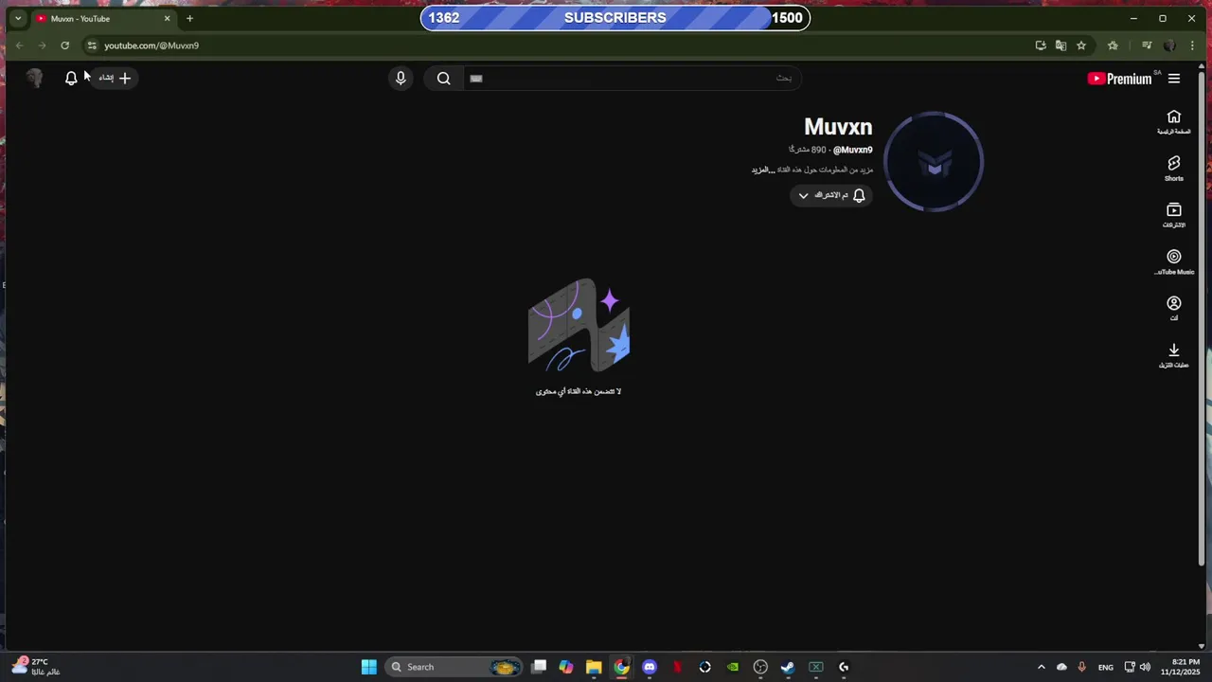Switch the ENG input language

[x=1106, y=667]
